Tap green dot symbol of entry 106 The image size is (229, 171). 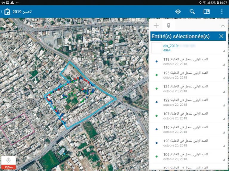157,156
